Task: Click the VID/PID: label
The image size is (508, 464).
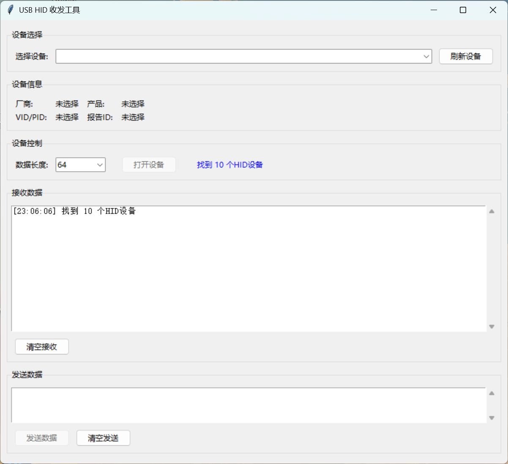Action: pos(31,117)
